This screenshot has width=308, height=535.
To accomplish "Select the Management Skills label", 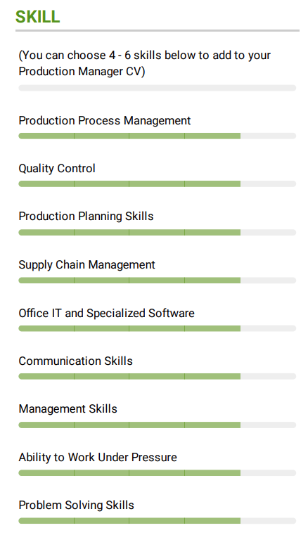I will (x=68, y=408).
